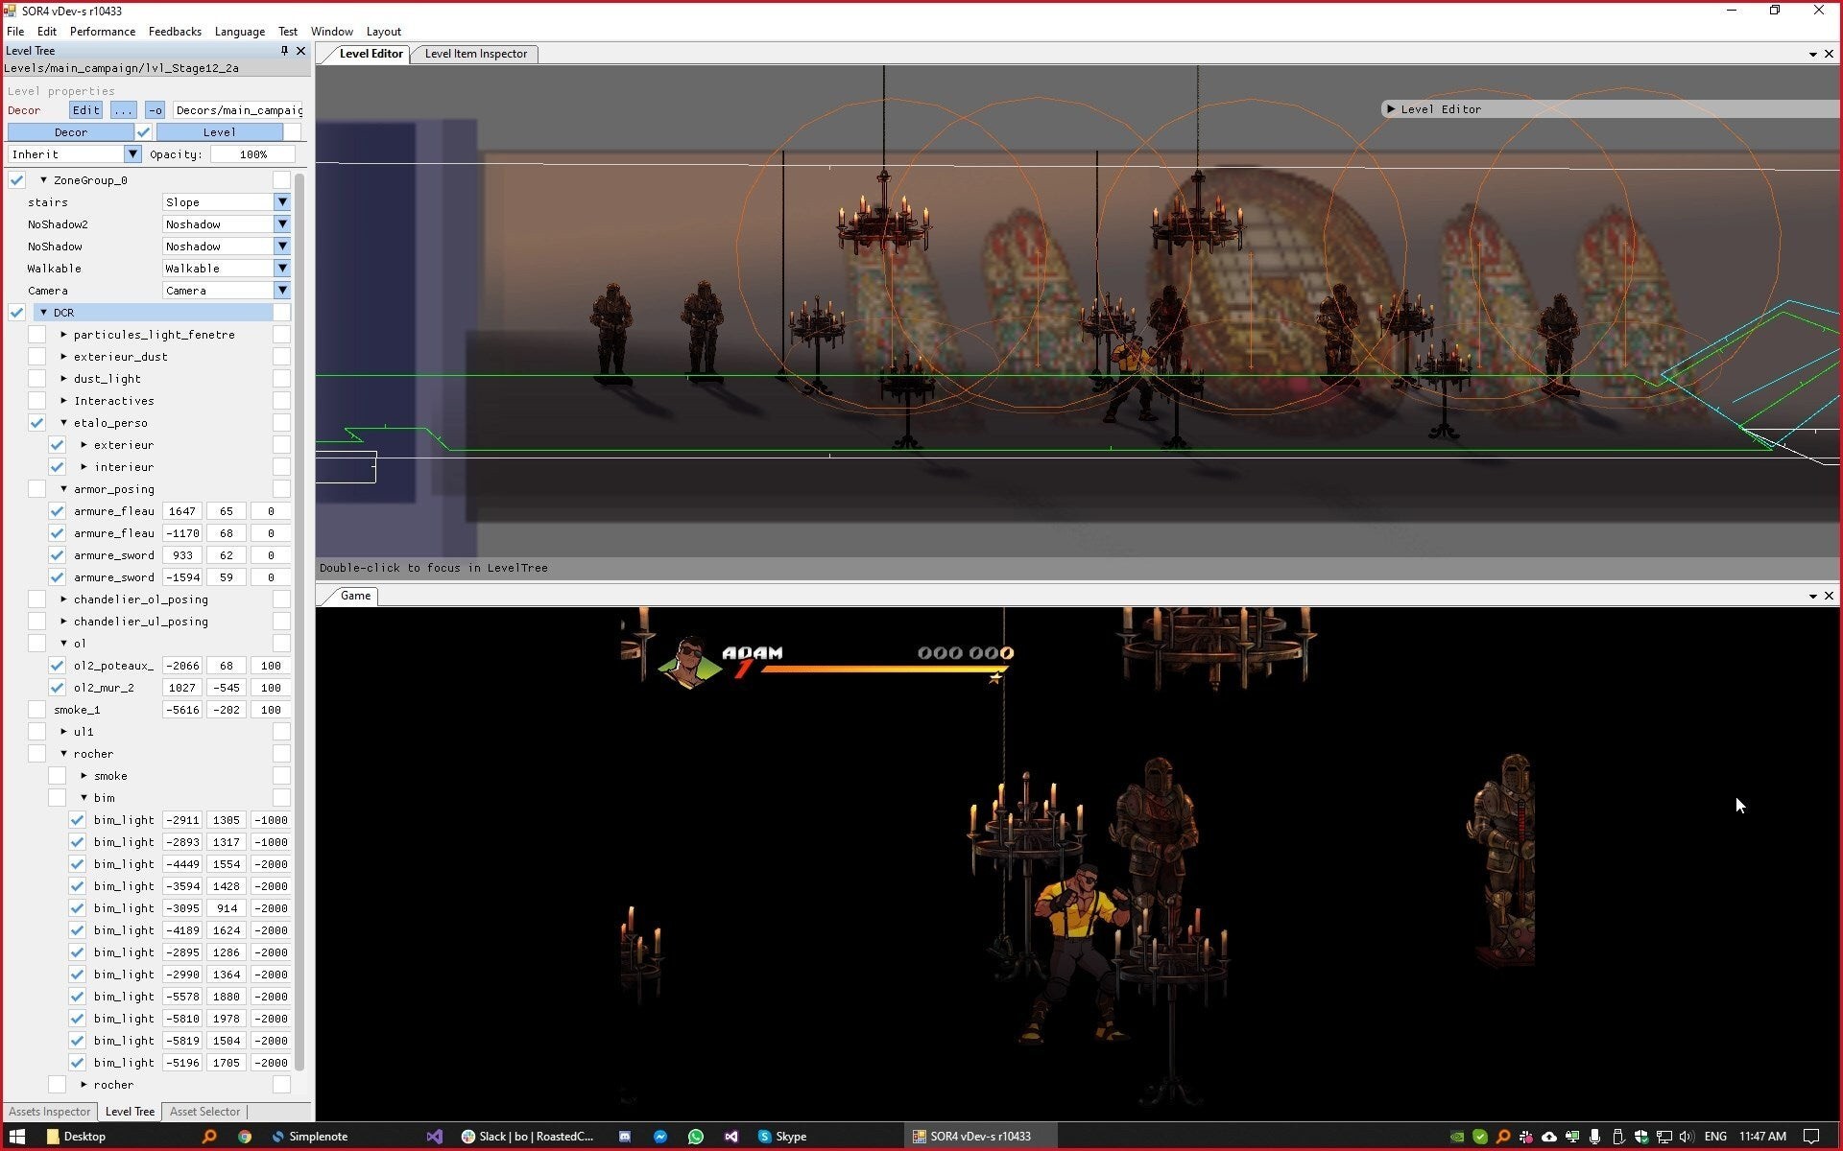Image resolution: width=1843 pixels, height=1151 pixels.
Task: Open Skype in the taskbar
Action: coord(782,1137)
